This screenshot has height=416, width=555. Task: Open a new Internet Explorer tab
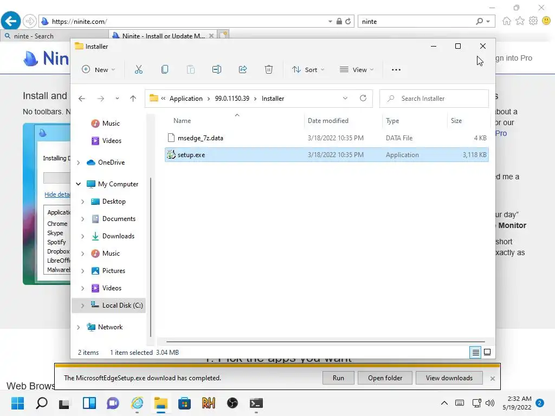pyautogui.click(x=224, y=35)
